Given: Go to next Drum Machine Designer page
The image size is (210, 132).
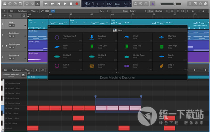Looking at the screenshot, I should pos(123,72).
